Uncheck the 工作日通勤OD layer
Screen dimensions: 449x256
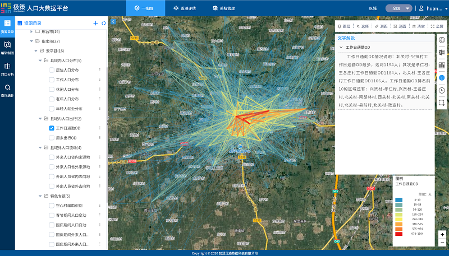52,128
